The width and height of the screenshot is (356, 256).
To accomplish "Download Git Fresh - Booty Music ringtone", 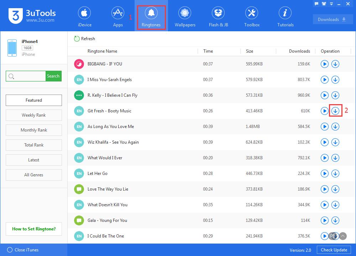I will 335,111.
